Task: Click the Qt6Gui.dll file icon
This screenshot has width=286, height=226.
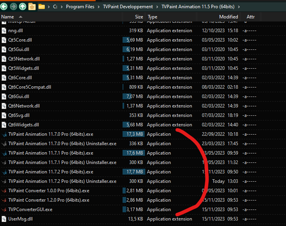Action: click(4, 97)
